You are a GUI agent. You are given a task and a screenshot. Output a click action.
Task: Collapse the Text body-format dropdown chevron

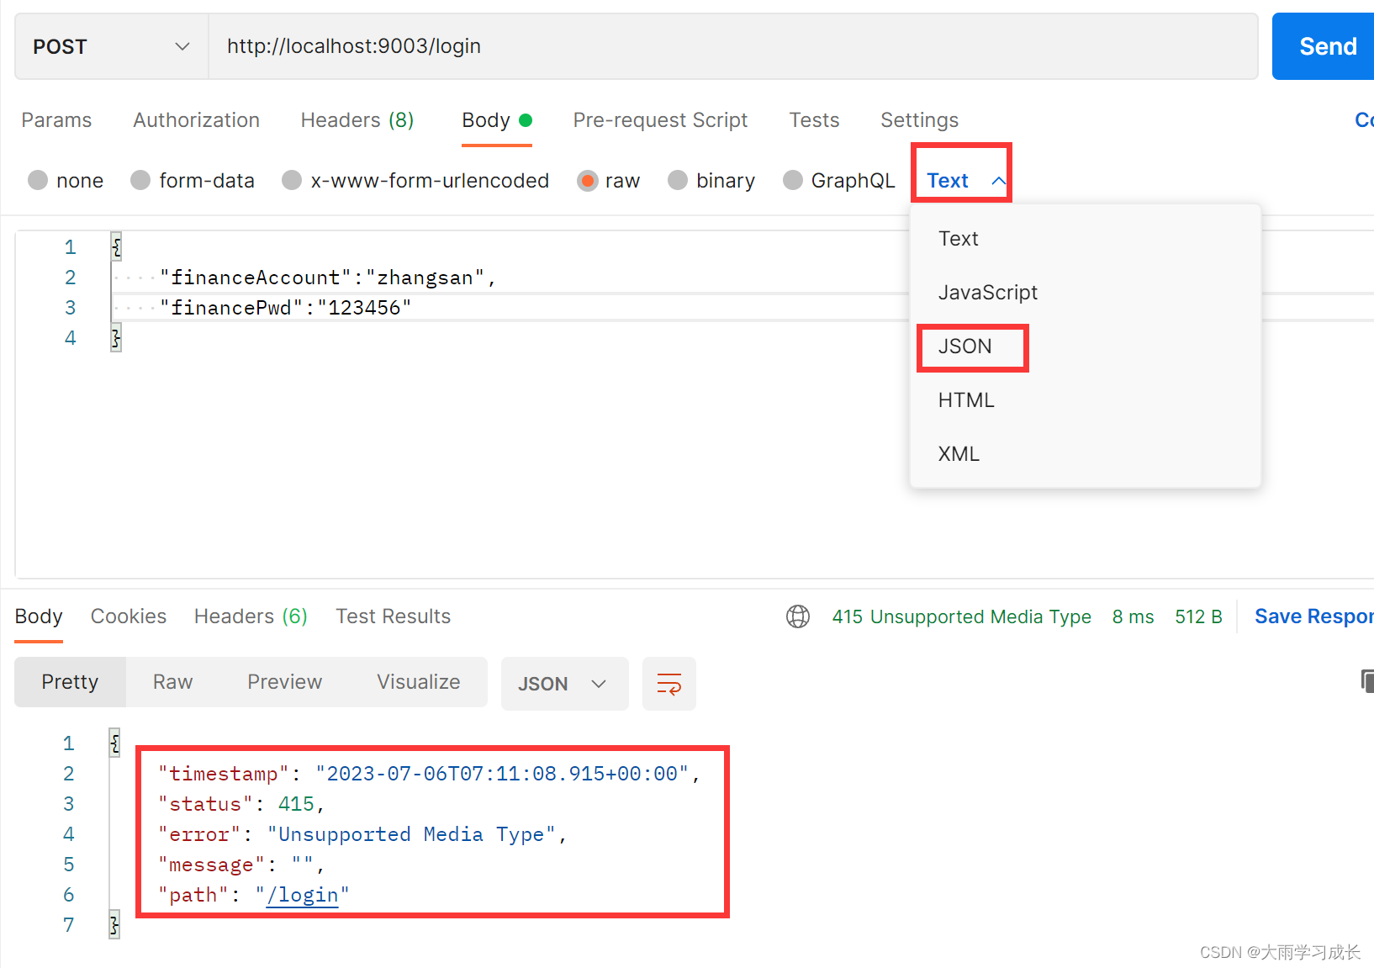click(998, 180)
